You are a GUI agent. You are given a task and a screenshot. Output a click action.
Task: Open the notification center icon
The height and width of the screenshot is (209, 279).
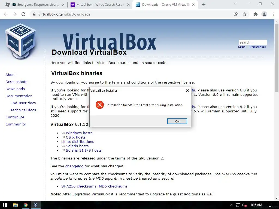270,205
